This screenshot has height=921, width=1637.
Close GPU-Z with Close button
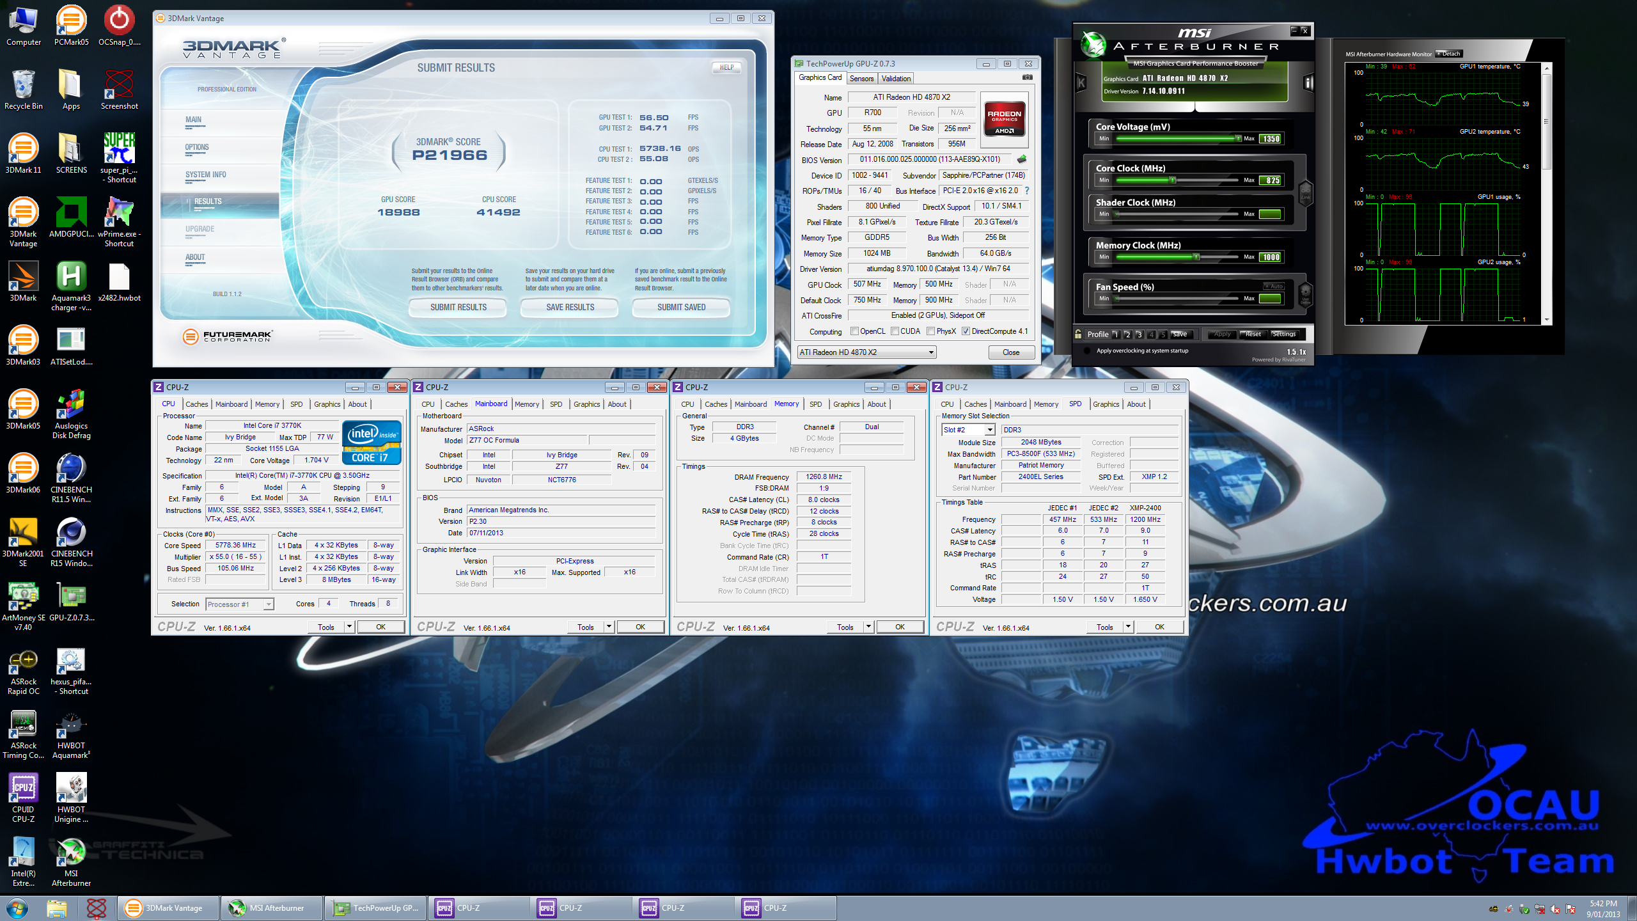click(1011, 352)
